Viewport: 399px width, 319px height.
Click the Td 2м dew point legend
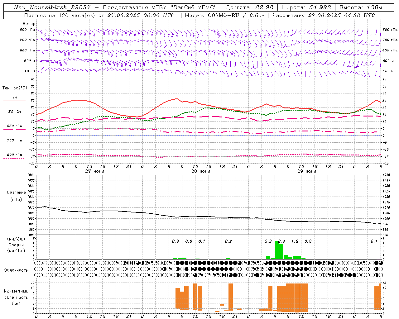tap(15, 112)
